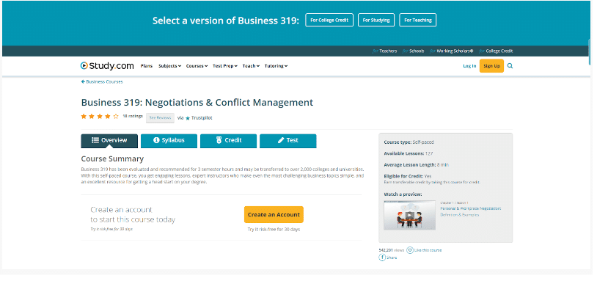Expand the Tutoring dropdown menu
This screenshot has height=292, width=597.
coord(276,66)
